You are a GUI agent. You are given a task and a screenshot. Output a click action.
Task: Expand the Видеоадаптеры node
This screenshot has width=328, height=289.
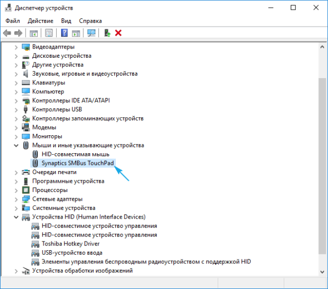pos(16,47)
